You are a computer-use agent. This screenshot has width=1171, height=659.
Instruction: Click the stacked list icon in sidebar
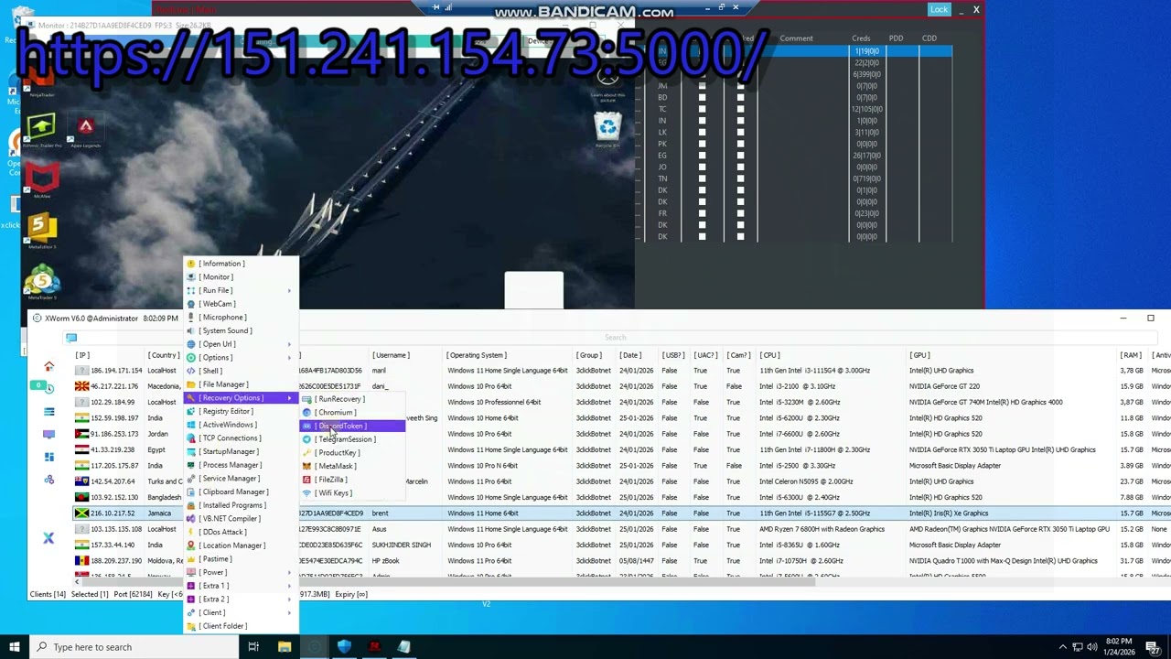[48, 412]
